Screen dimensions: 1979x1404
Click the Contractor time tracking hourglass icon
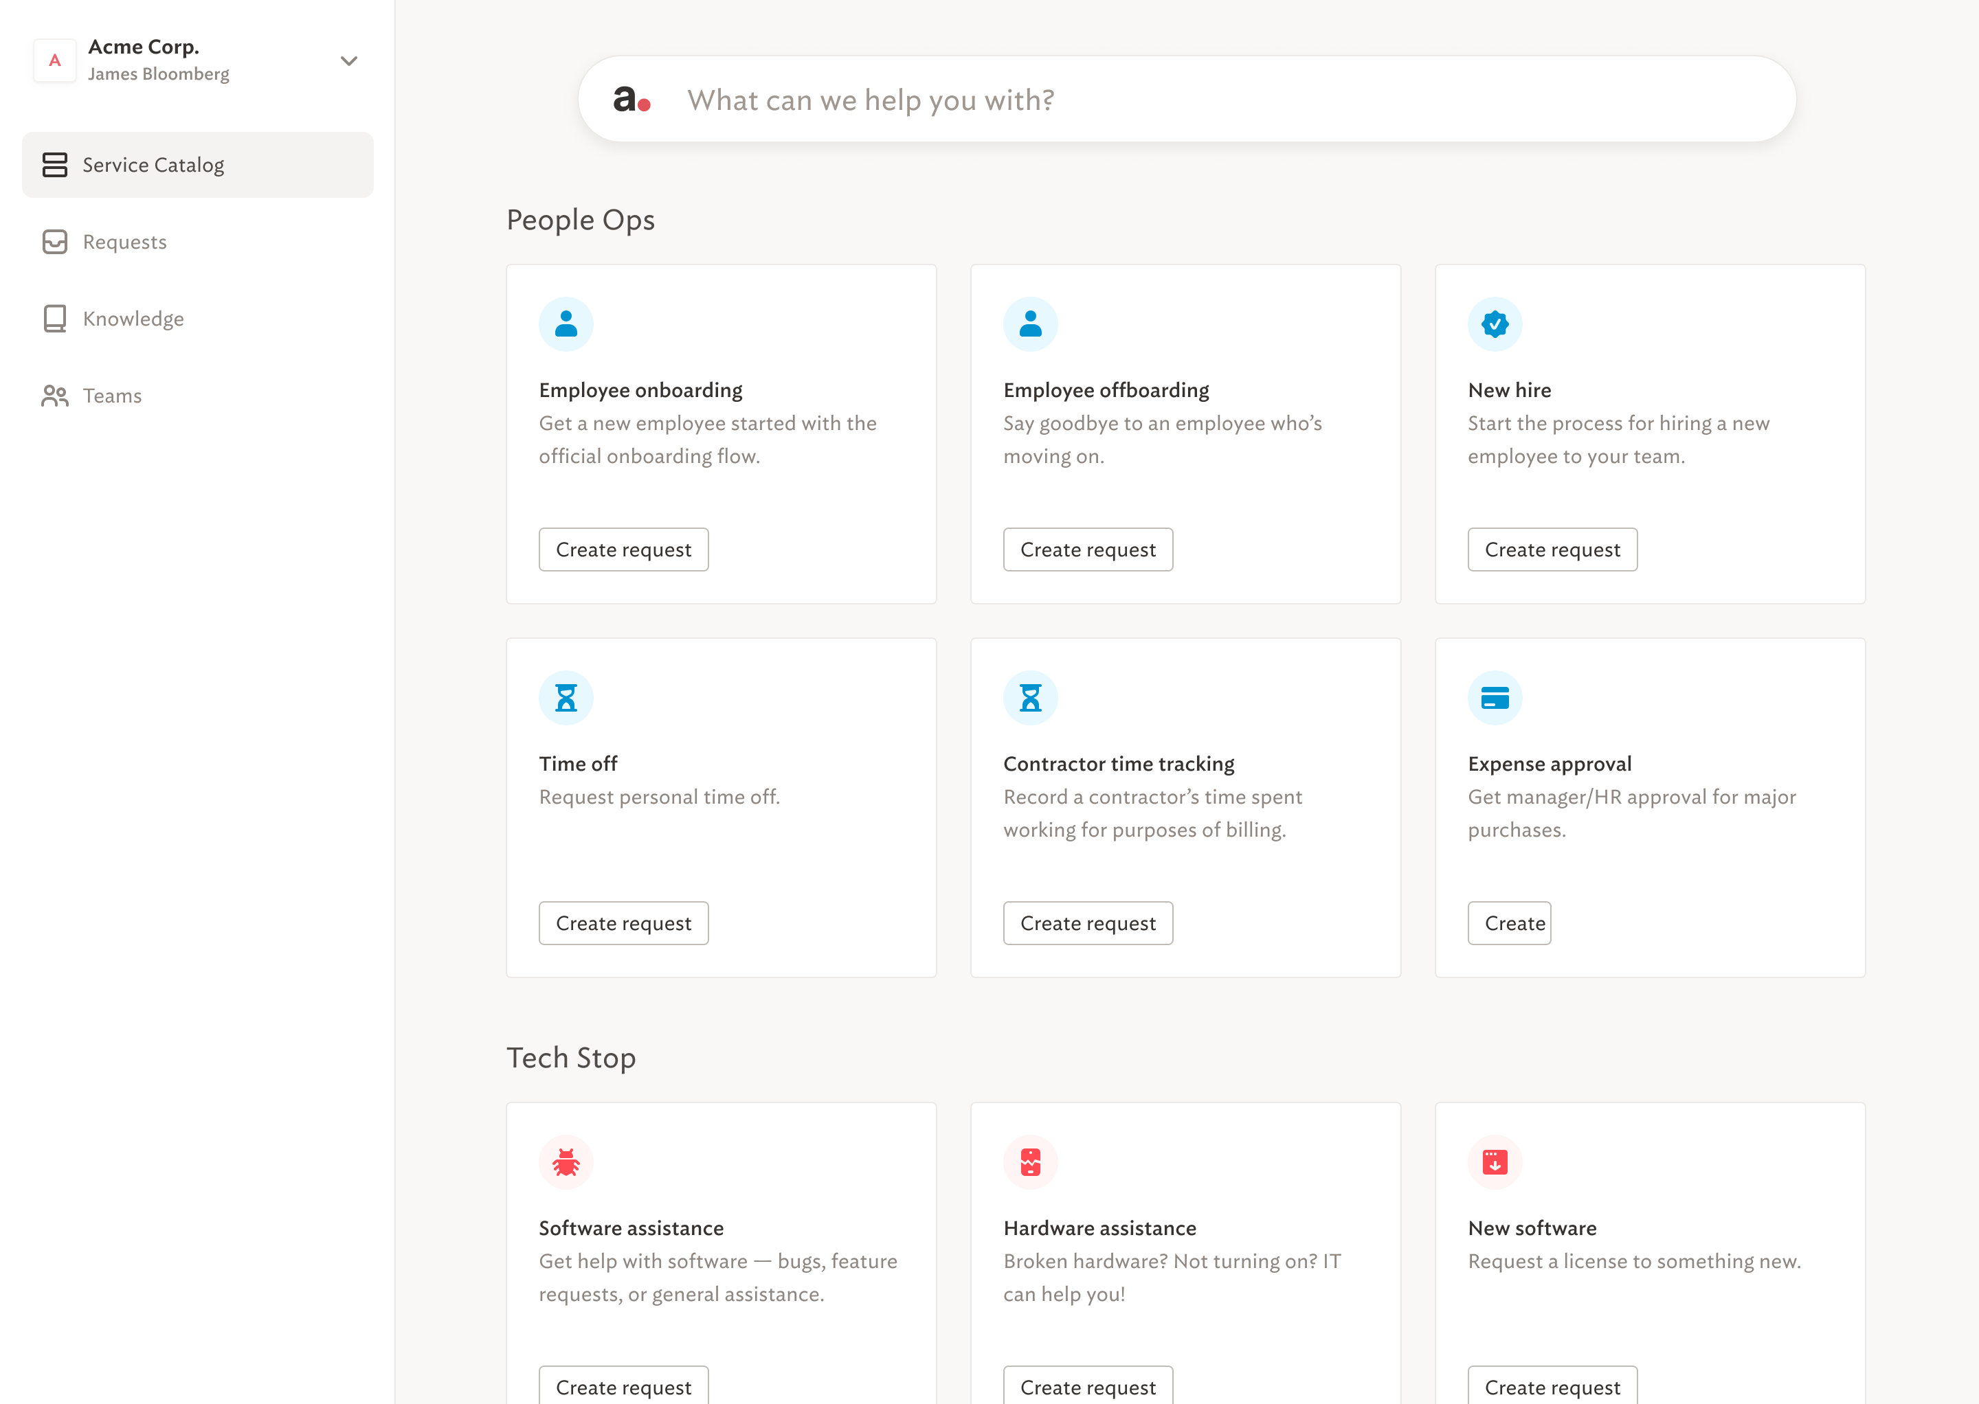[x=1030, y=698]
